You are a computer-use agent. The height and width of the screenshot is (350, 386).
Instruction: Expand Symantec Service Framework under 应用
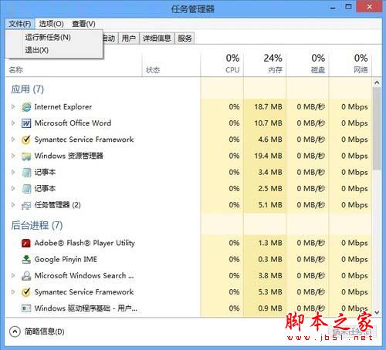point(13,140)
